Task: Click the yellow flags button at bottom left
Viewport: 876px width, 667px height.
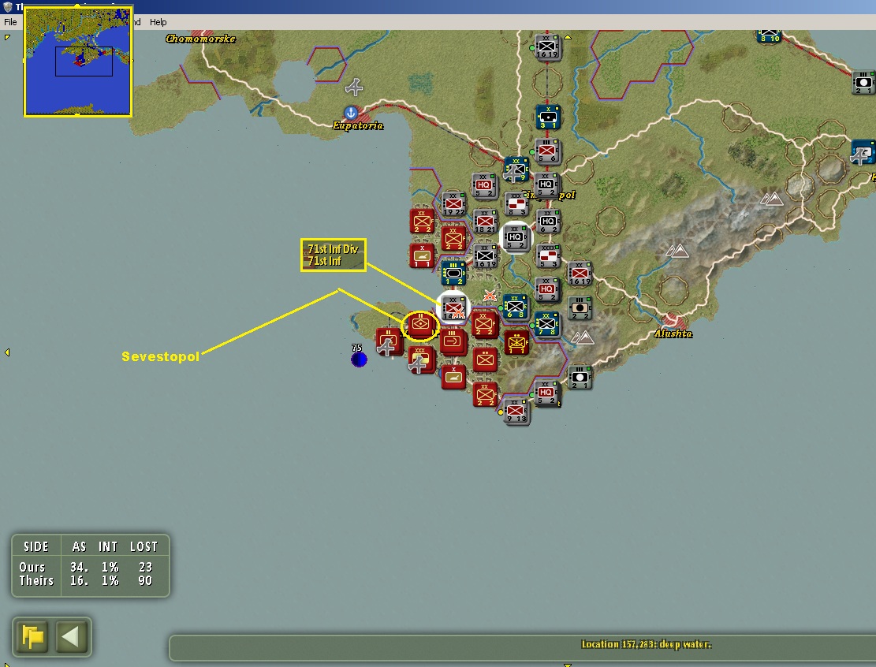Action: 33,635
